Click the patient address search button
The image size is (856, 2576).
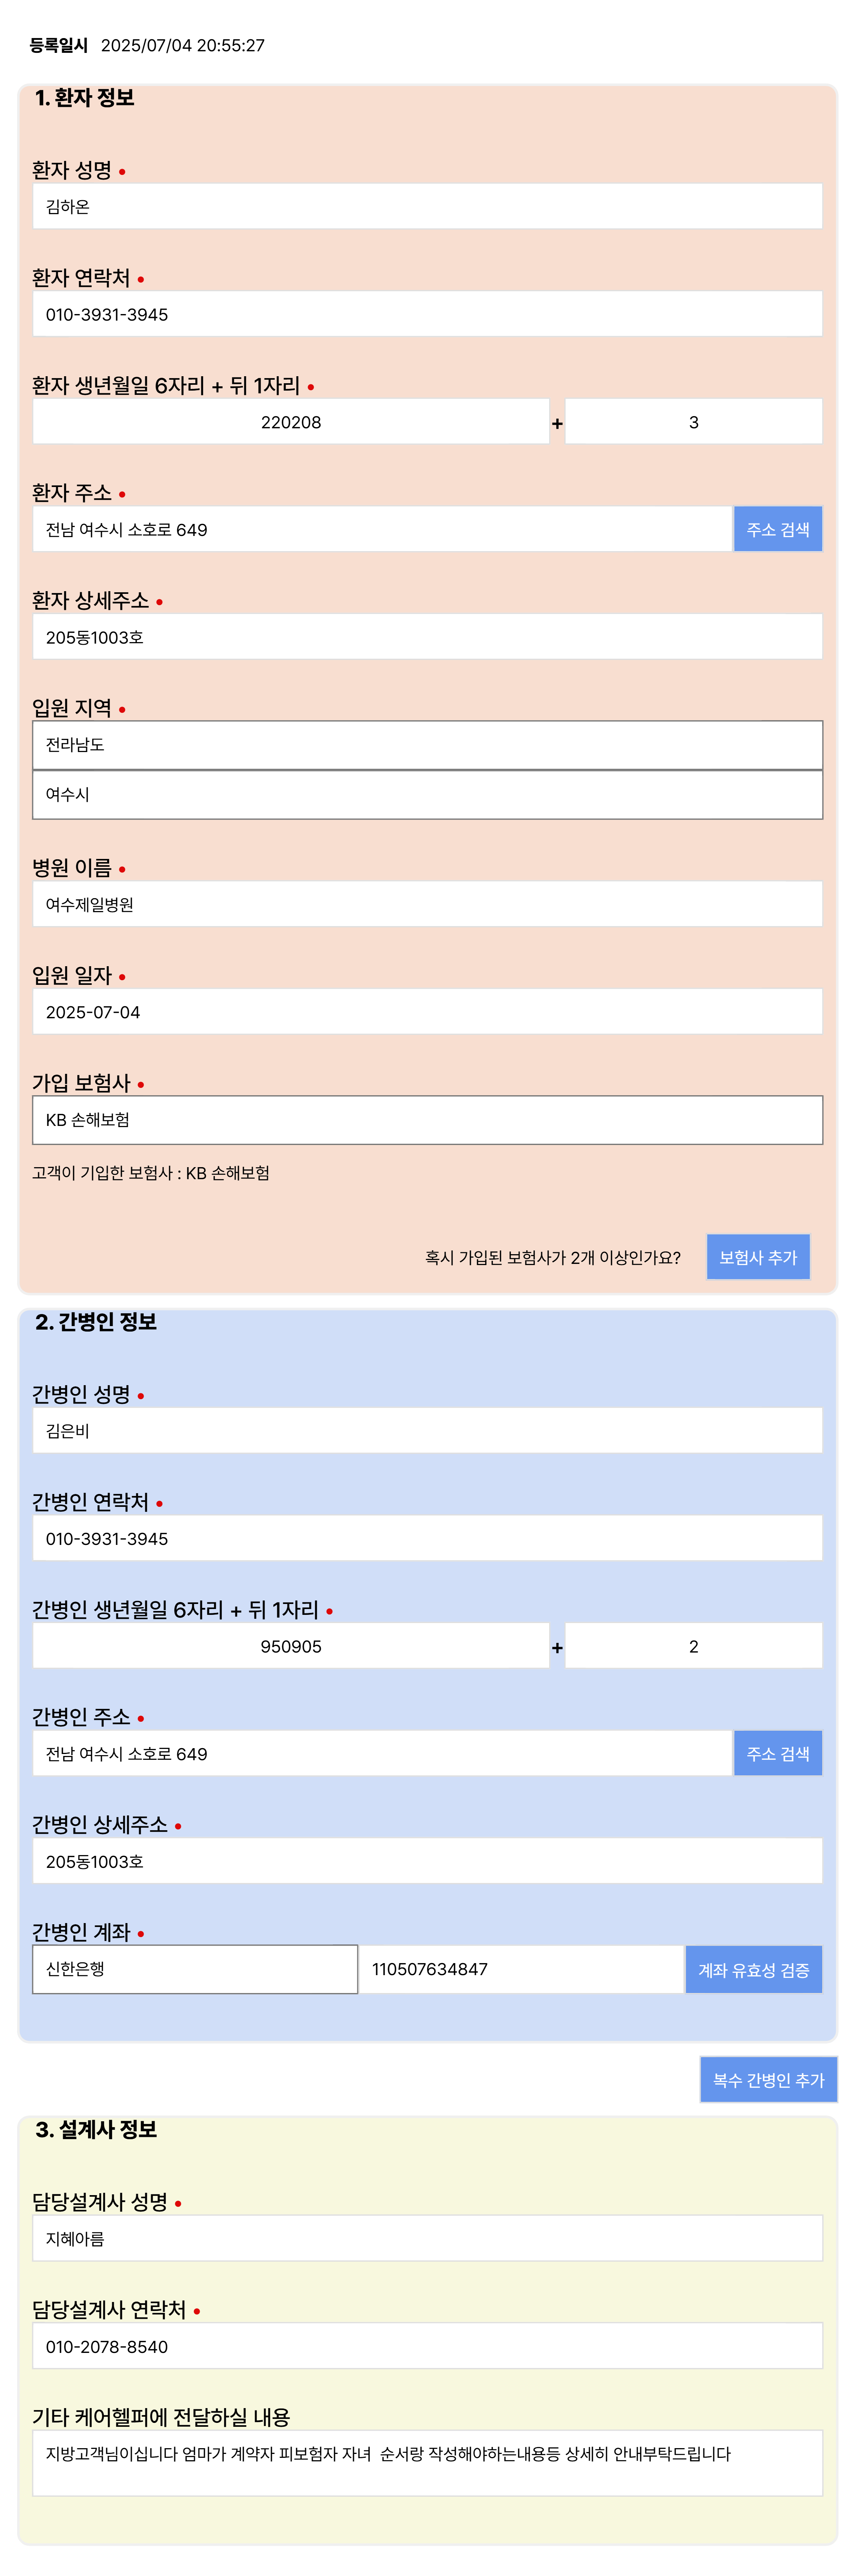[777, 529]
